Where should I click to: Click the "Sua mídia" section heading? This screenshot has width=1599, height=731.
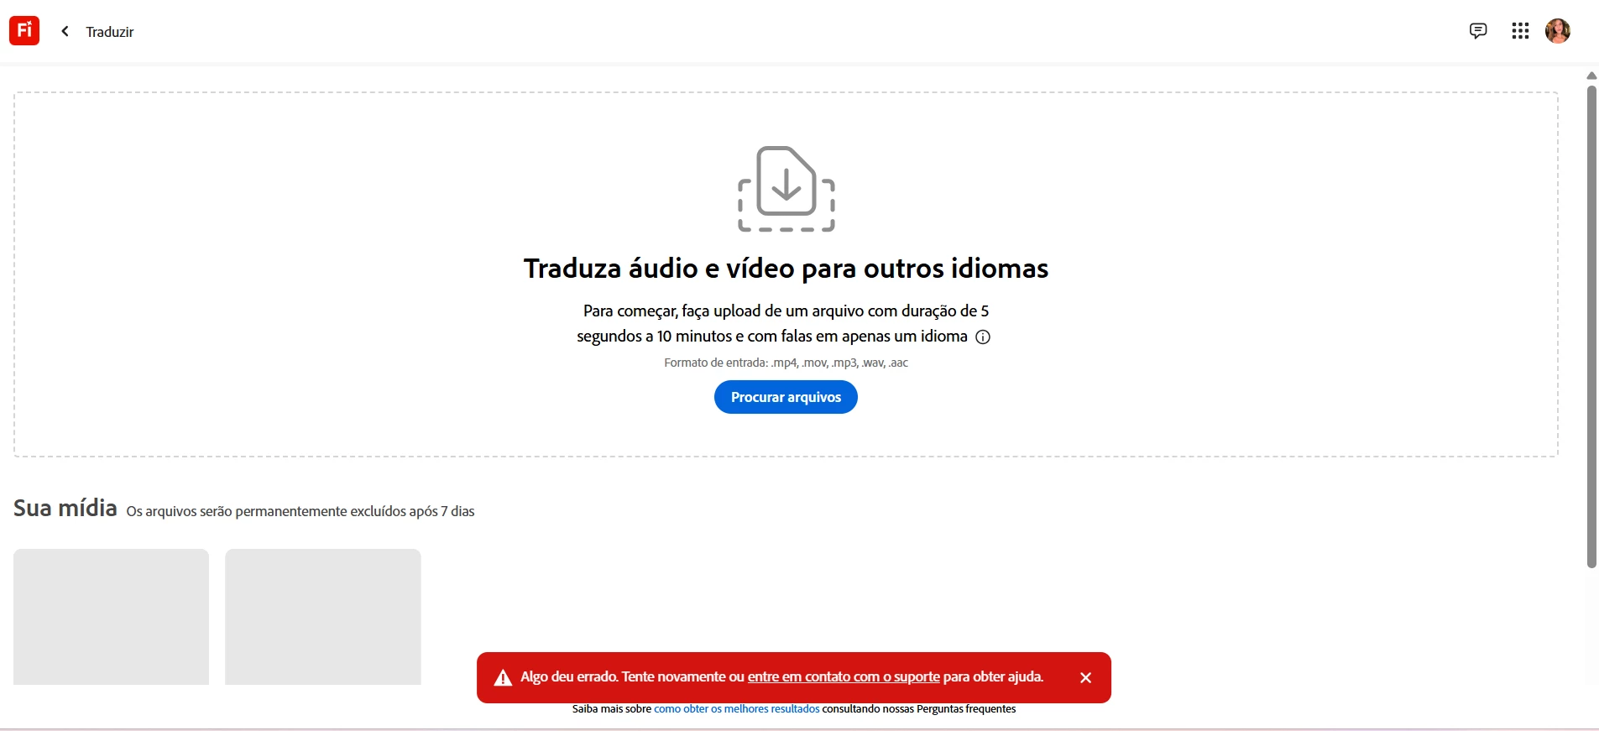(x=65, y=508)
